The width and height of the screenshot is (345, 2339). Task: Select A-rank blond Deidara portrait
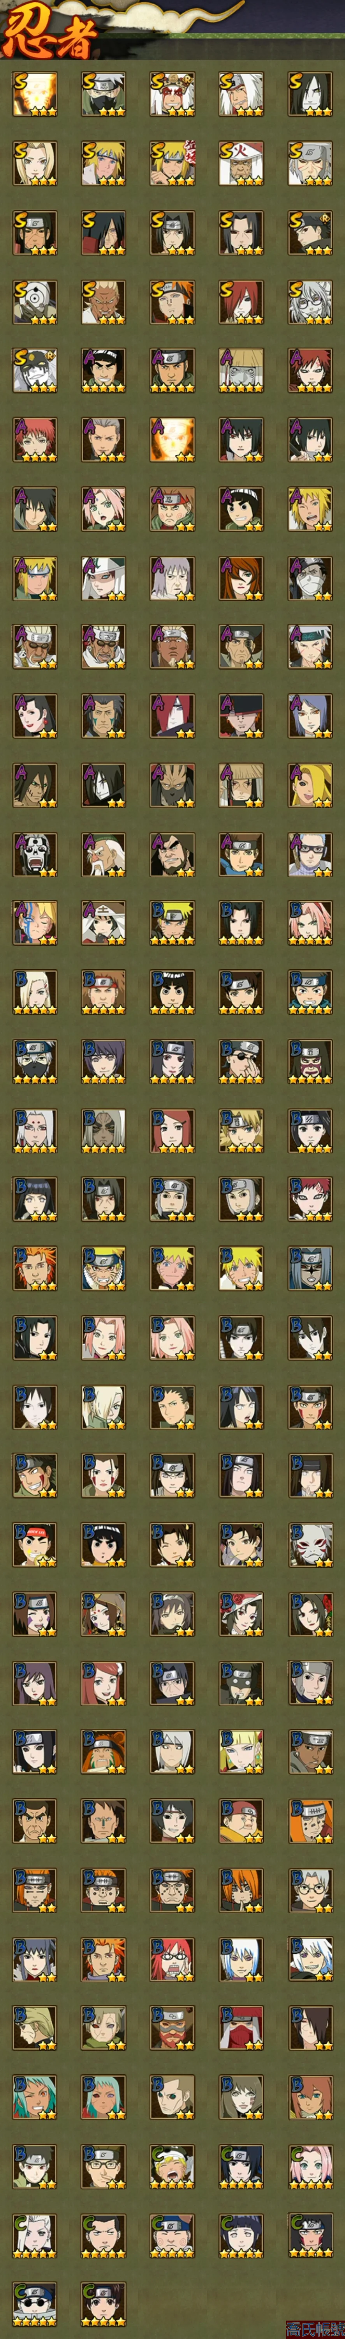pos(310,784)
